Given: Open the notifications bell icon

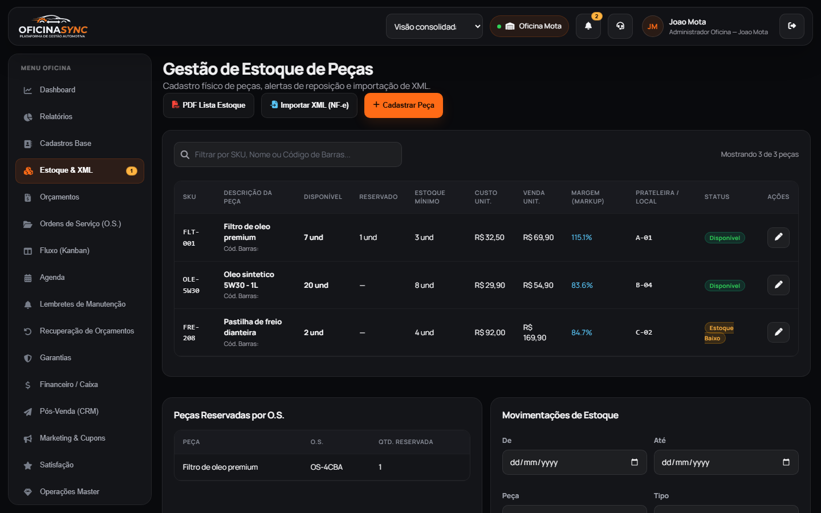Looking at the screenshot, I should tap(588, 26).
